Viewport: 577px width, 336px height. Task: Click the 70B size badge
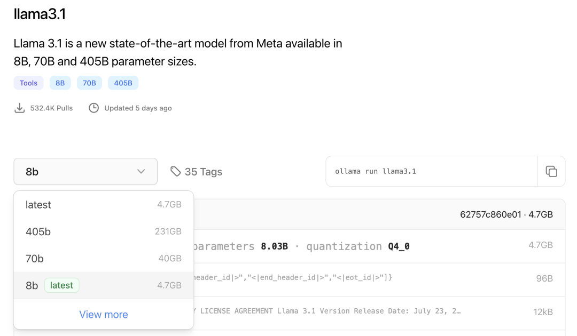[89, 83]
